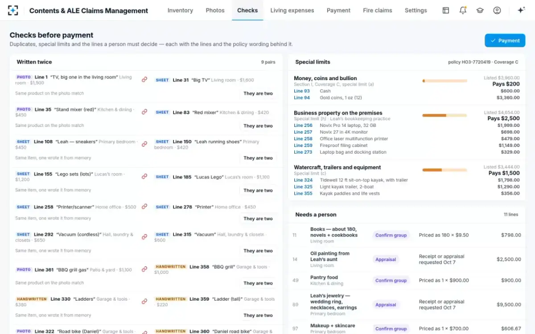The height and width of the screenshot is (334, 535).
Task: Open the Payment tab
Action: pos(338,10)
